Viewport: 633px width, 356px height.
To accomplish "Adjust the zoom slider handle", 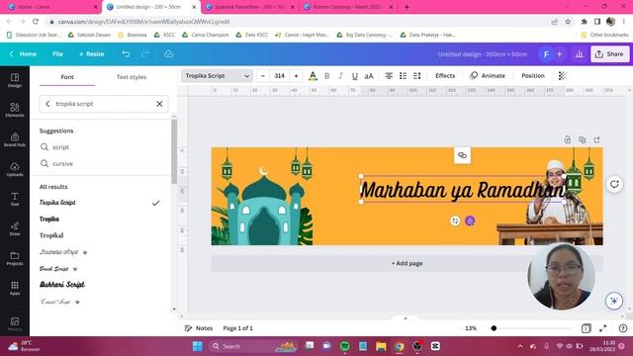I will tap(494, 328).
